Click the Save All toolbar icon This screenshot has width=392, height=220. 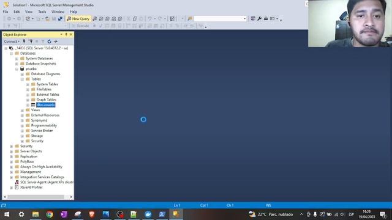[60, 19]
